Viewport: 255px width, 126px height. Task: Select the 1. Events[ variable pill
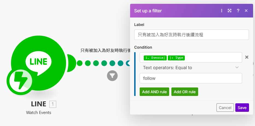[x=155, y=58]
